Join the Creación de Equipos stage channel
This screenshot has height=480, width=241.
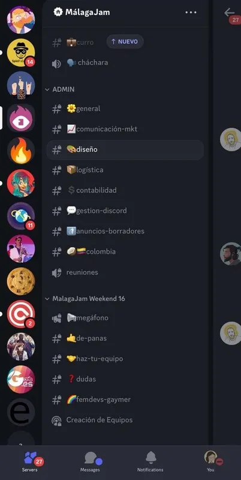point(125,420)
